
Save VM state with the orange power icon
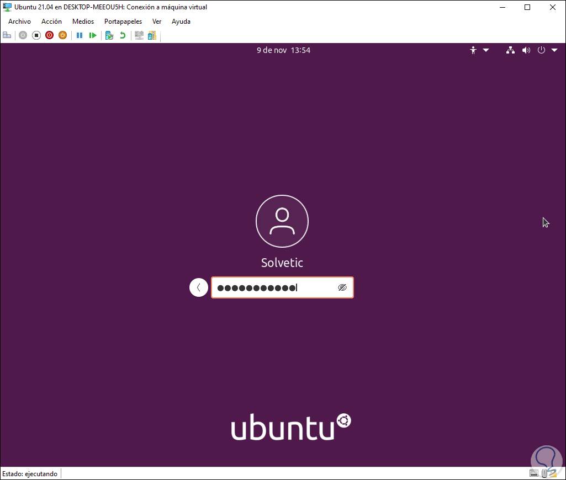coord(63,35)
